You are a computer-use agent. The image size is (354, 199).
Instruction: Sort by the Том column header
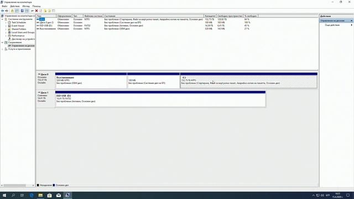pos(46,16)
